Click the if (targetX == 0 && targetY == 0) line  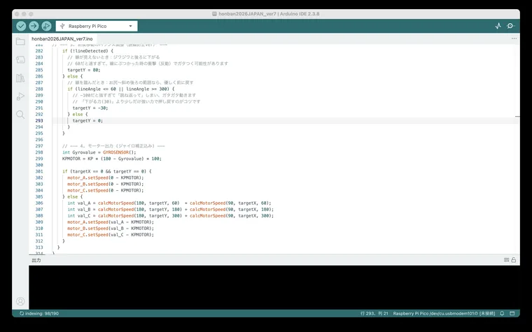tap(107, 171)
